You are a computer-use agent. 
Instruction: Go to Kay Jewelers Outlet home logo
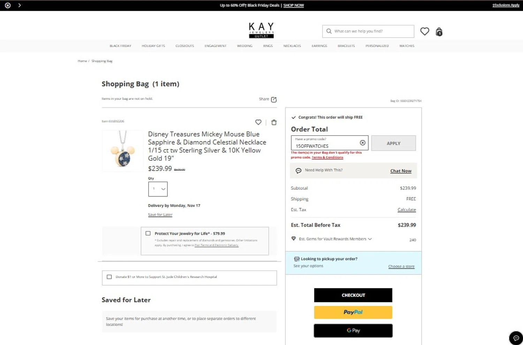[261, 30]
